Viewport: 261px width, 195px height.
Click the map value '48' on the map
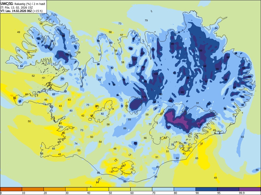point(115,148)
